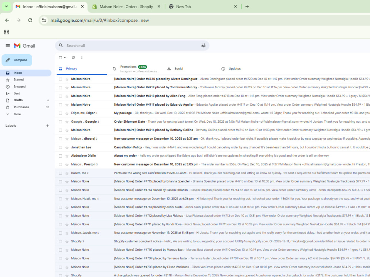Star the Order #4720 Alvaro Dominguez email
370x277 pixels.
coord(67,79)
